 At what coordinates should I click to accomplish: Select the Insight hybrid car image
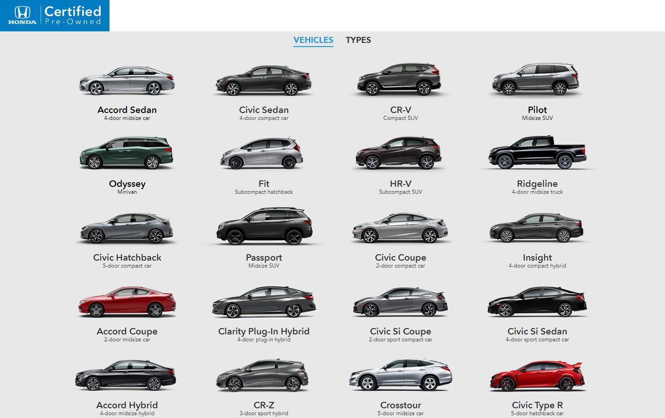pyautogui.click(x=537, y=228)
